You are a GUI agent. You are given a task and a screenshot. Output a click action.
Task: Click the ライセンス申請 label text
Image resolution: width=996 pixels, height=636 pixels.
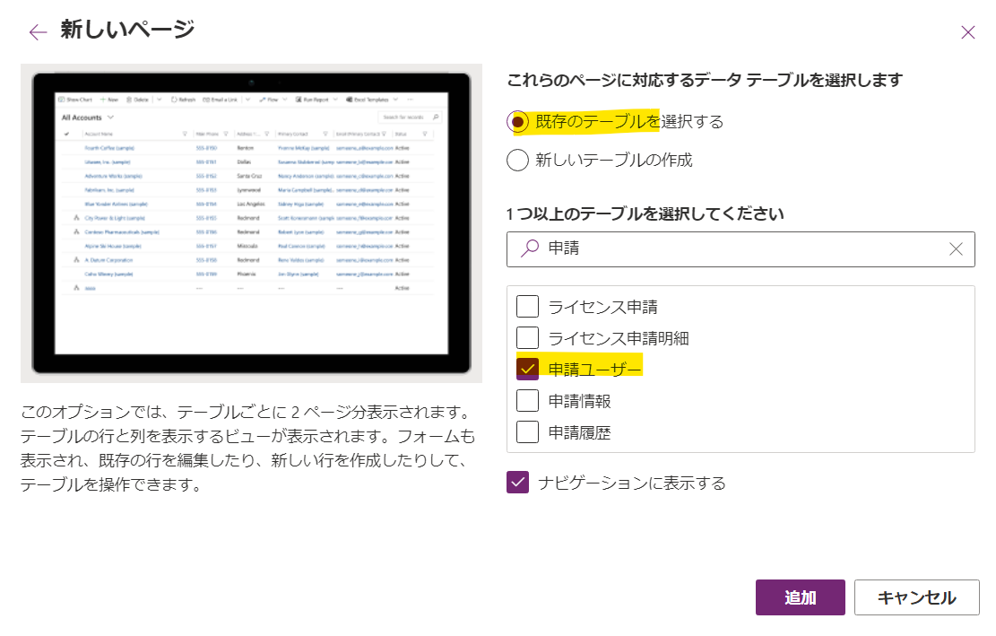click(602, 307)
